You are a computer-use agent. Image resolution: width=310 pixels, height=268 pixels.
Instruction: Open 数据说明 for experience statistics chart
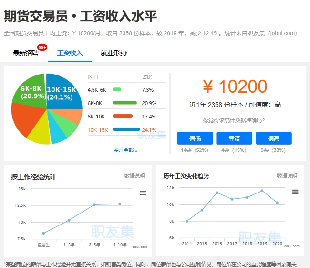[x=134, y=176]
